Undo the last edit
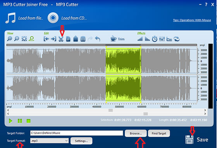The image size is (217, 148). 97,39
